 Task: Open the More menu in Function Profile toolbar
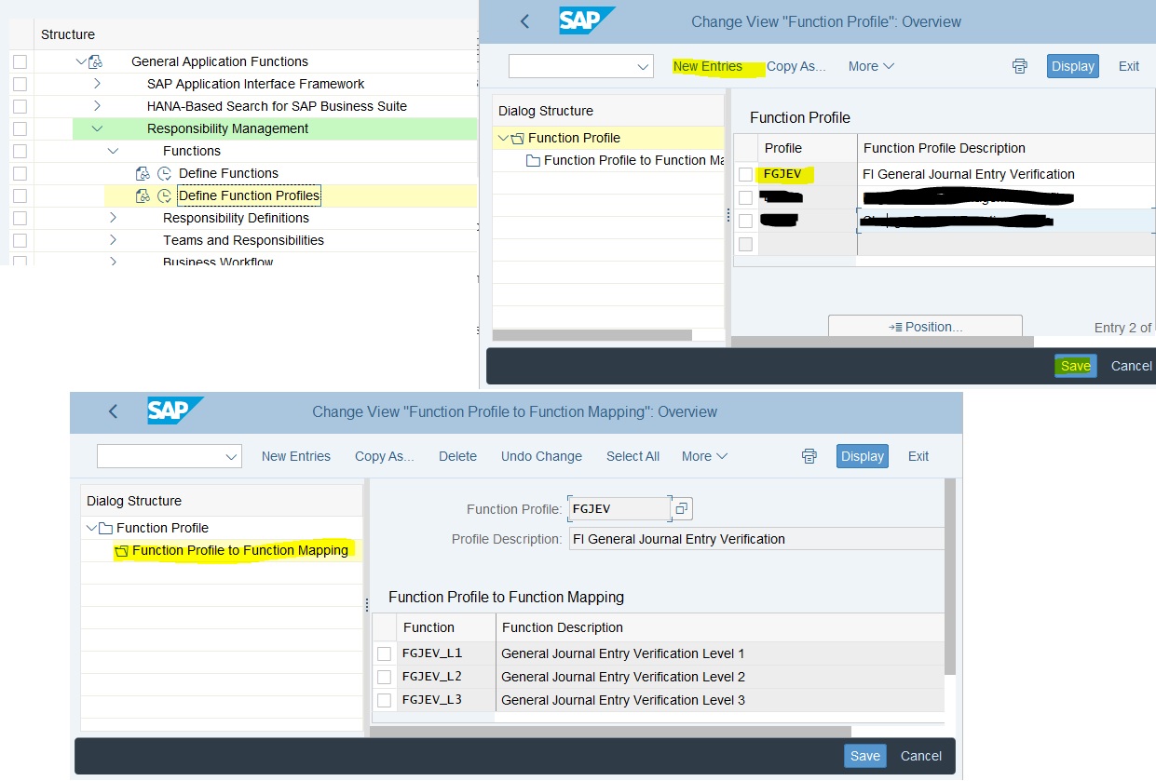click(871, 66)
